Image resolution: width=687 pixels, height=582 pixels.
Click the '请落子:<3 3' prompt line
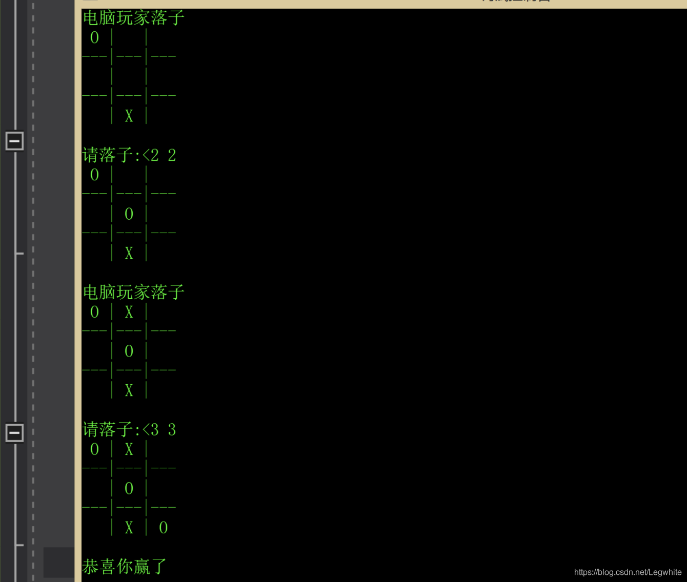(129, 430)
